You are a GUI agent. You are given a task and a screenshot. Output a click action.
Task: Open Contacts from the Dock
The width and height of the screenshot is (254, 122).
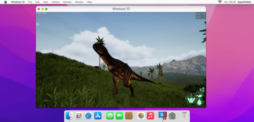coord(129,116)
